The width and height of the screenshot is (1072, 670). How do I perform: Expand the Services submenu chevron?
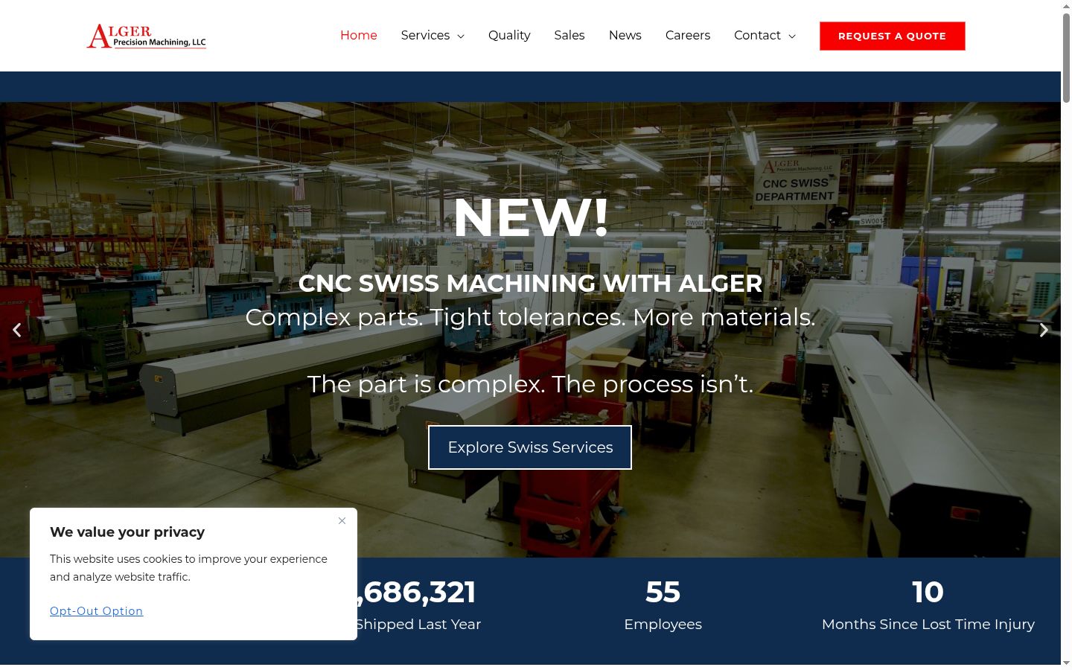pyautogui.click(x=461, y=36)
